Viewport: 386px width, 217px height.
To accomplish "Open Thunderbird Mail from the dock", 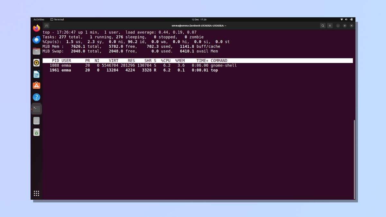I will click(37, 40).
